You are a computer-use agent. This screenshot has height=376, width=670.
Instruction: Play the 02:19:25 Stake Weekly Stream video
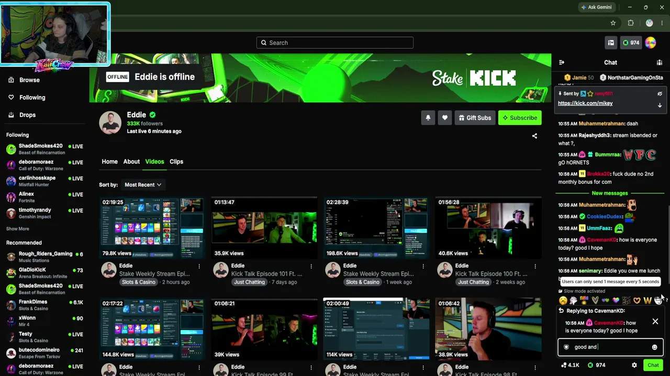(152, 228)
